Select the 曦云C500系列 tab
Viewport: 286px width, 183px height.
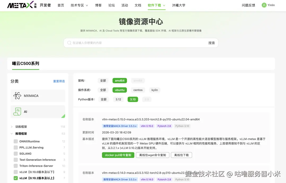point(25,64)
